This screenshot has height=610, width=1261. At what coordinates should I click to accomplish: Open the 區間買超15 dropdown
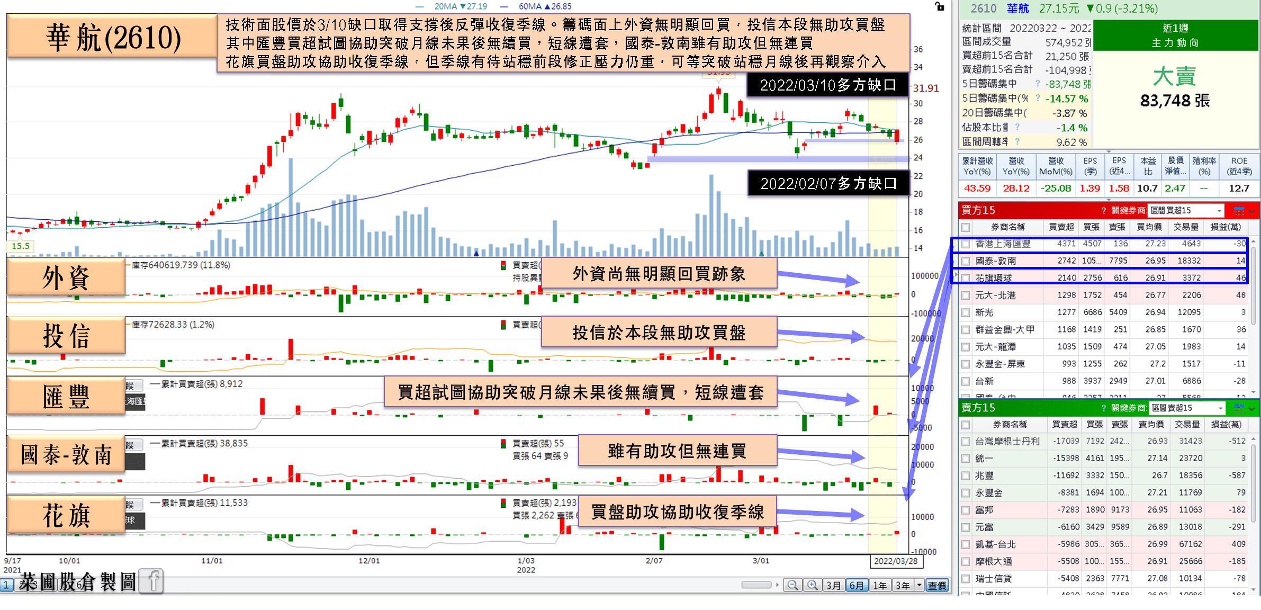[x=1186, y=211]
